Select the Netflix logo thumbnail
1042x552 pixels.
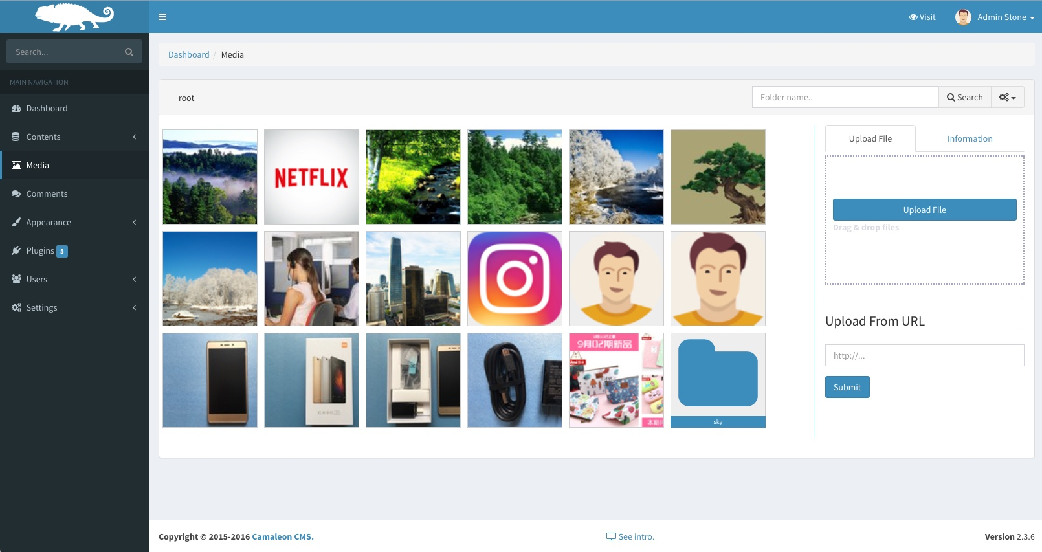(311, 177)
